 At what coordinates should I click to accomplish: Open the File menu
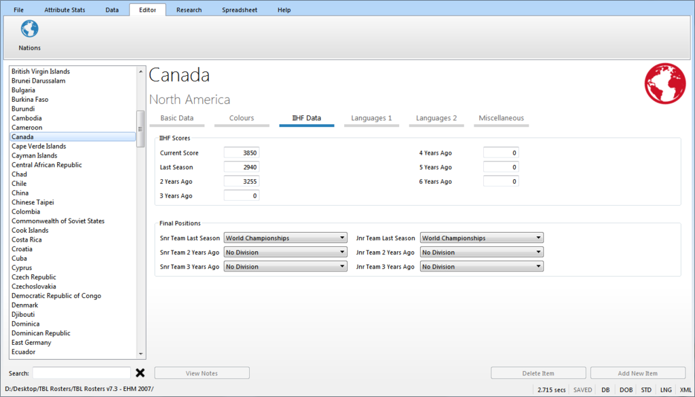[18, 10]
